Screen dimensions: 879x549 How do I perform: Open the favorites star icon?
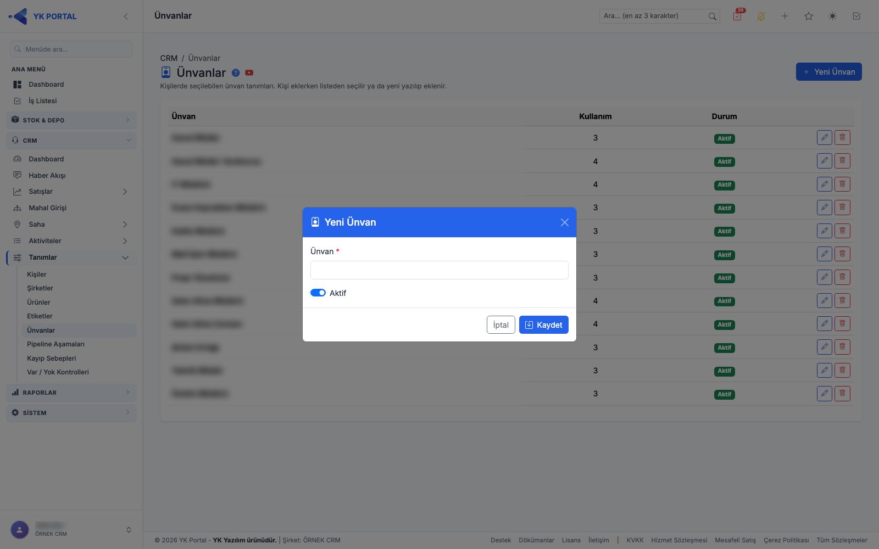809,16
